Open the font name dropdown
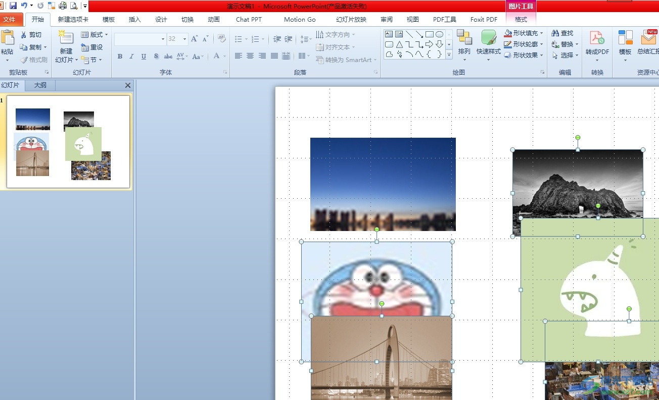Image resolution: width=659 pixels, height=400 pixels. pos(163,39)
